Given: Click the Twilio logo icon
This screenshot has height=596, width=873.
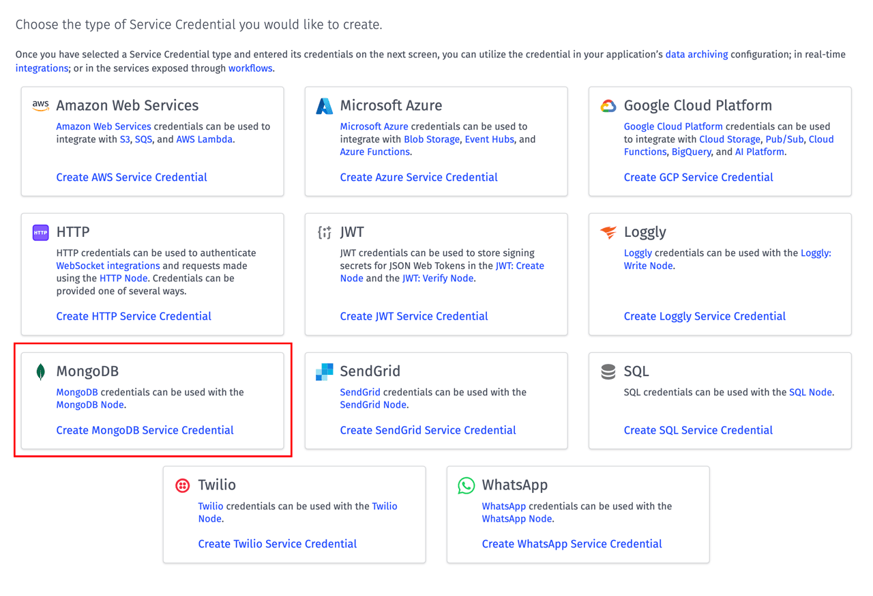Looking at the screenshot, I should tap(182, 485).
